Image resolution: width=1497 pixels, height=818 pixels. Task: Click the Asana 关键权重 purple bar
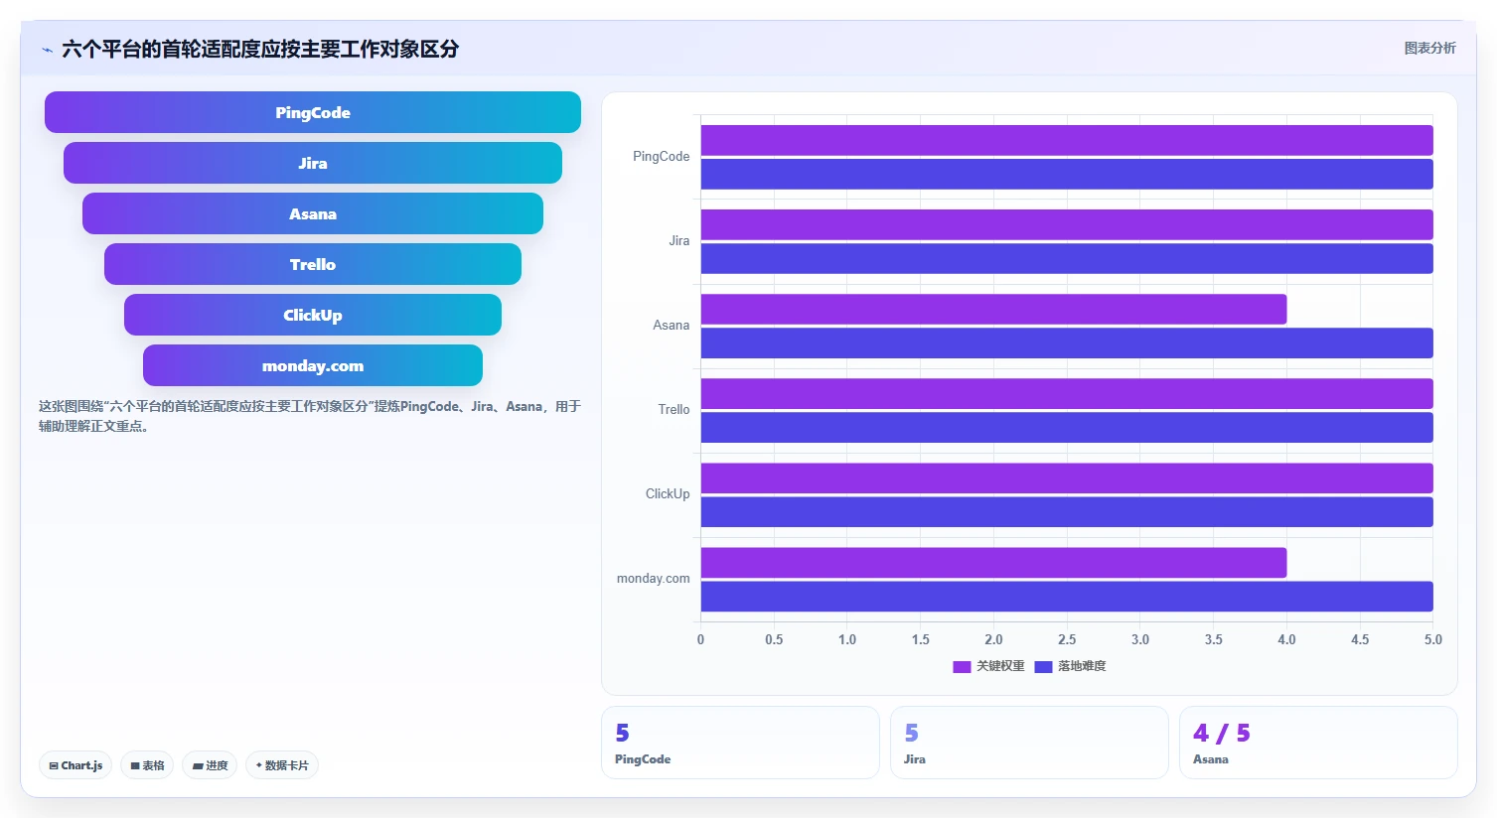(993, 309)
